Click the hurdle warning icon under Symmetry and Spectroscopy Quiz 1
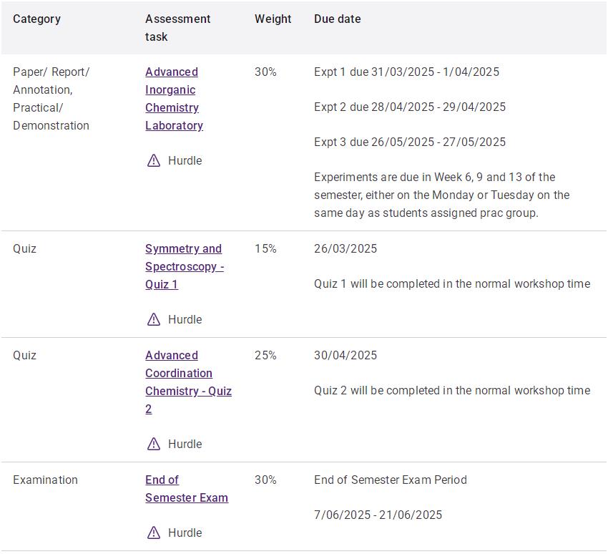 click(154, 320)
